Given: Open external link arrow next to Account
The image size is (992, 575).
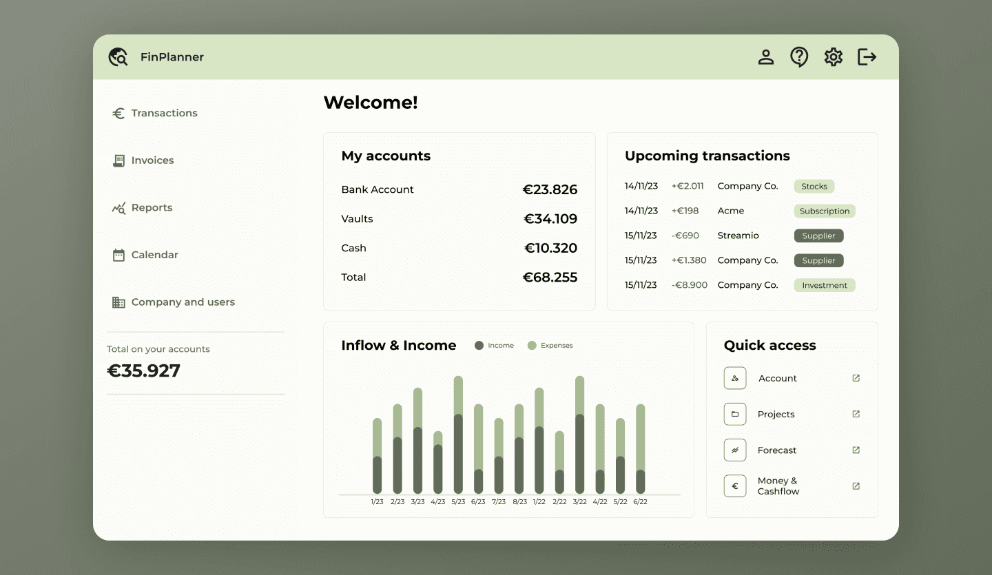Looking at the screenshot, I should 856,378.
